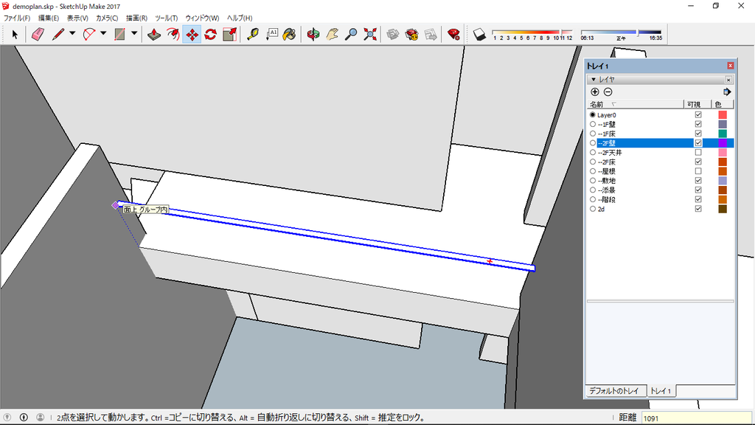Screen dimensions: 755x425
Task: Open the ツール(T) menu
Action: pos(166,18)
